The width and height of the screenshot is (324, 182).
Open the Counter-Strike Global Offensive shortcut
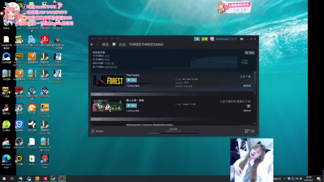tap(45, 110)
